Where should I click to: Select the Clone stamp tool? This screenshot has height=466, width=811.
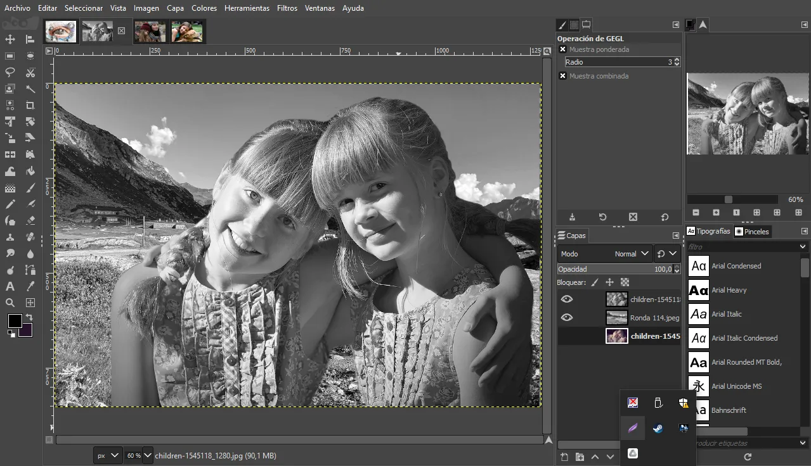[10, 237]
